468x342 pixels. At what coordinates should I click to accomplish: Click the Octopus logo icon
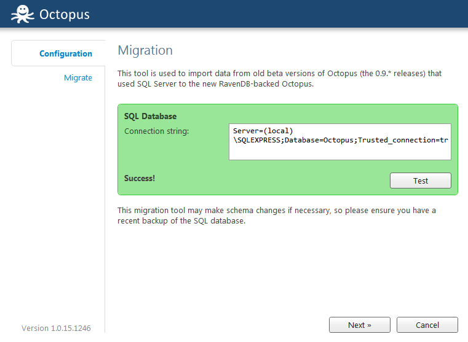22,14
